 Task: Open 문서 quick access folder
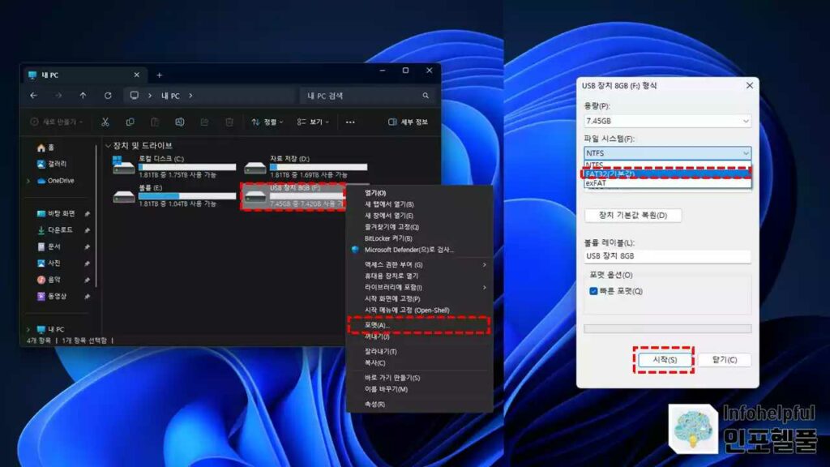(49, 246)
